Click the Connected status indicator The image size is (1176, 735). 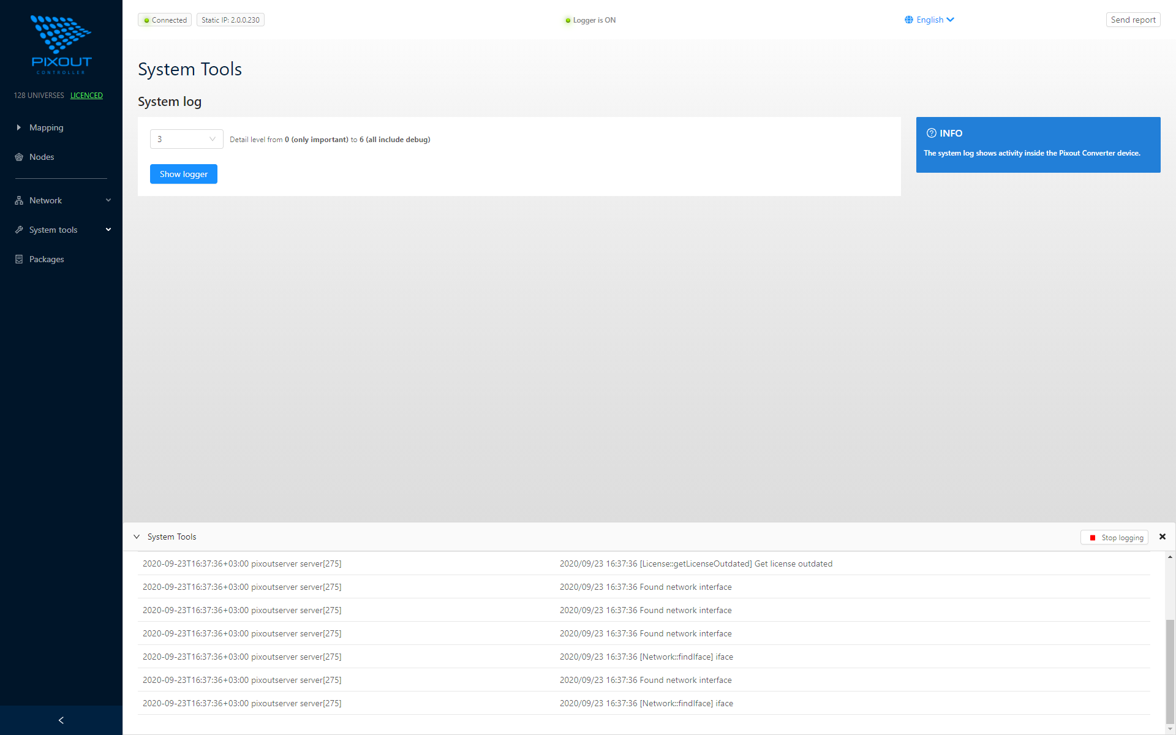pos(164,20)
